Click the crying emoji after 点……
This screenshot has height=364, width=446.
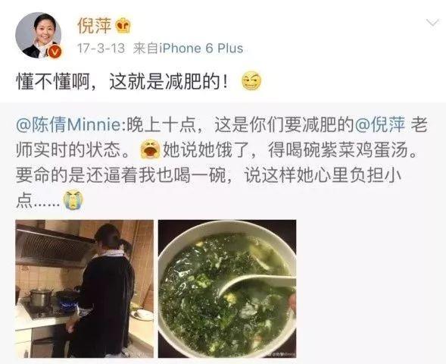point(73,199)
